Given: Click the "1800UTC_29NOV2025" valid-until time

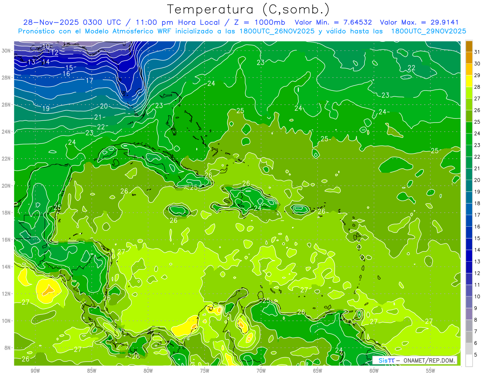Looking at the screenshot, I should (429, 31).
